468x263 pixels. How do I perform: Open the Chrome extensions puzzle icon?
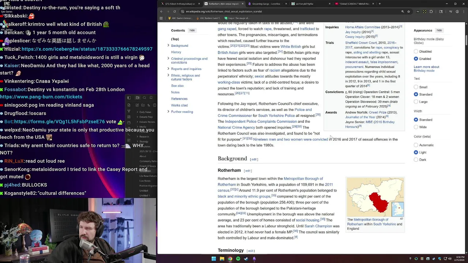point(431,11)
